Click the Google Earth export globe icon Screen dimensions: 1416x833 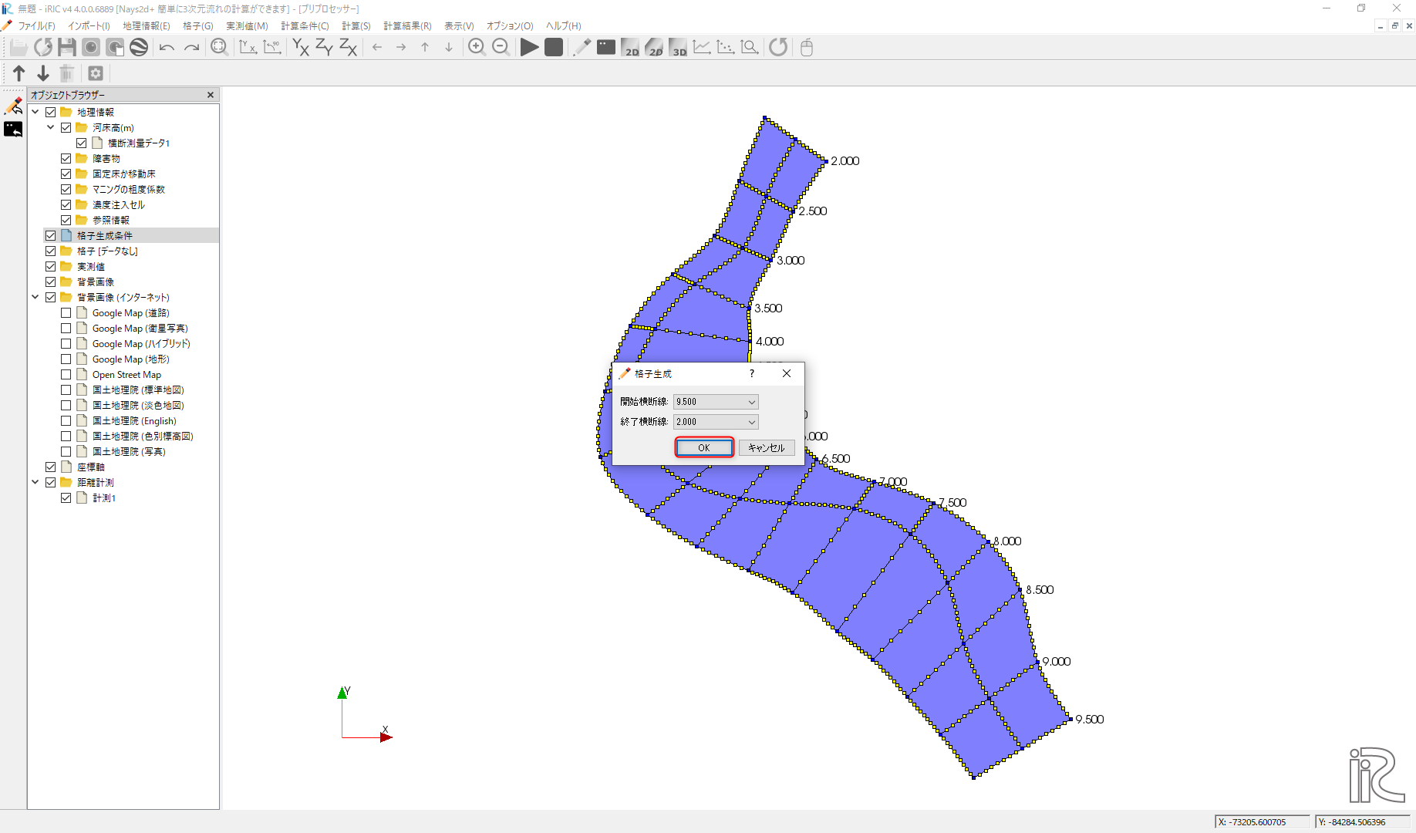pos(139,47)
